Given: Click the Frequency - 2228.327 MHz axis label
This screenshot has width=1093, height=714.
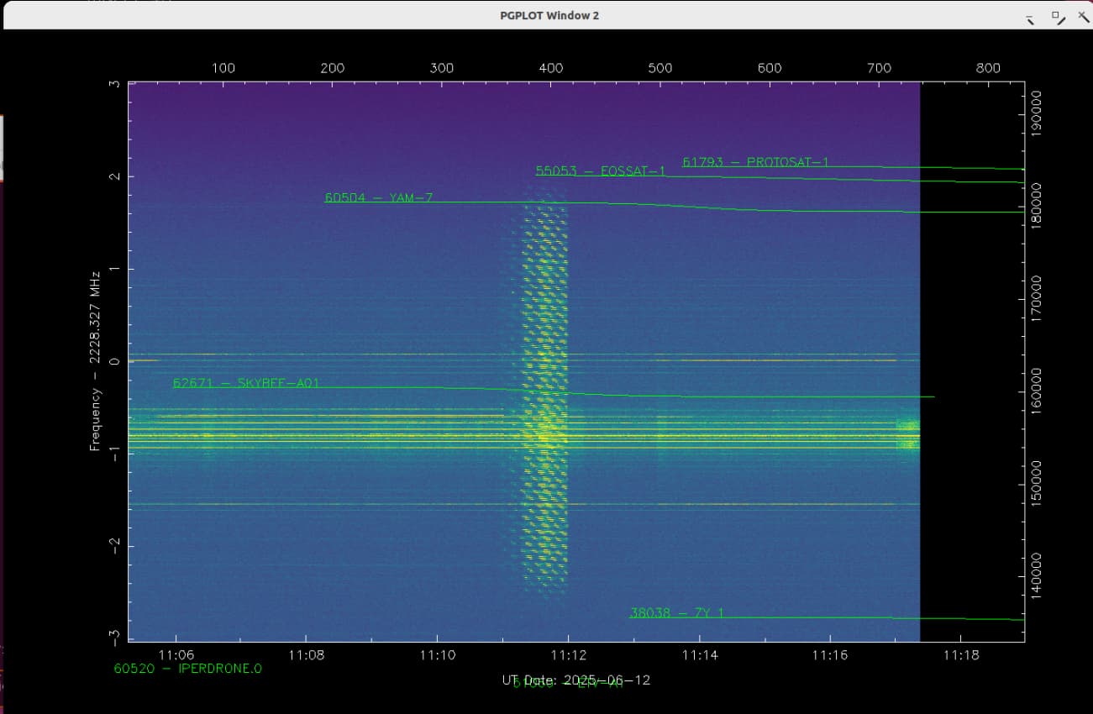Looking at the screenshot, I should (x=95, y=360).
